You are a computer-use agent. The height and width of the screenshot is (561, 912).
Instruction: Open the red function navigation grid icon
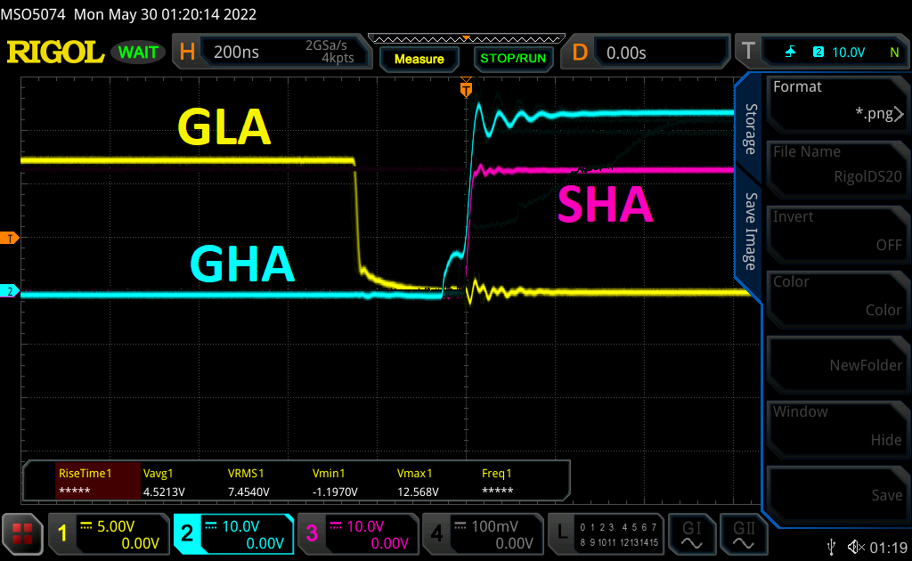point(22,533)
